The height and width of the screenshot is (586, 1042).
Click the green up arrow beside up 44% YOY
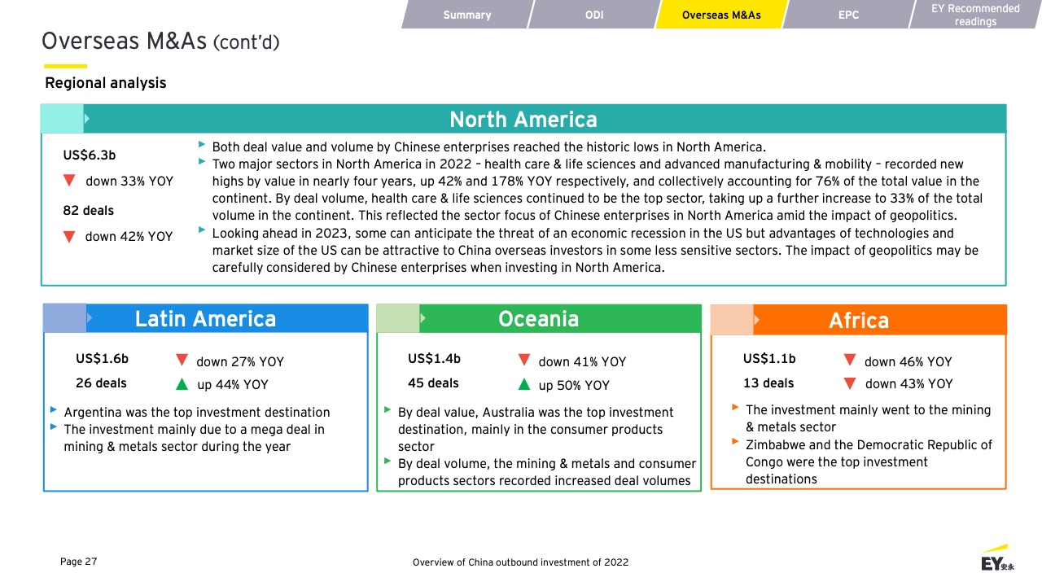tap(182, 383)
